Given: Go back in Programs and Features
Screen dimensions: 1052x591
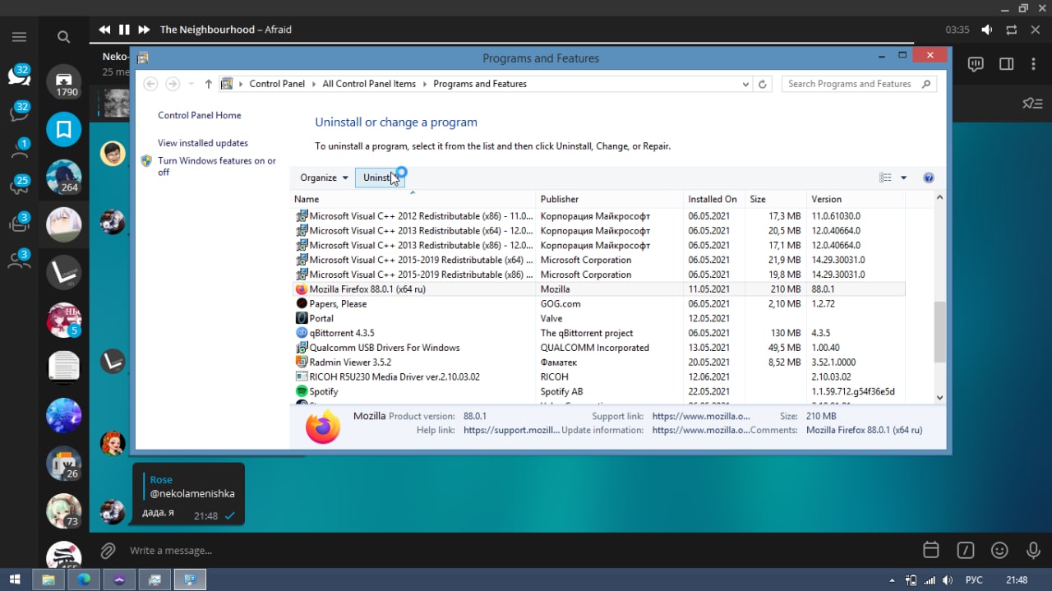Looking at the screenshot, I should pyautogui.click(x=150, y=84).
